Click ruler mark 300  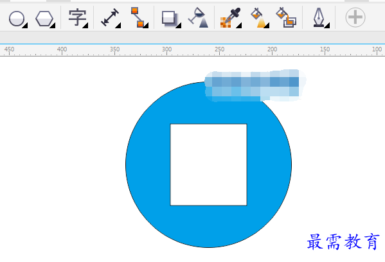pos(166,49)
